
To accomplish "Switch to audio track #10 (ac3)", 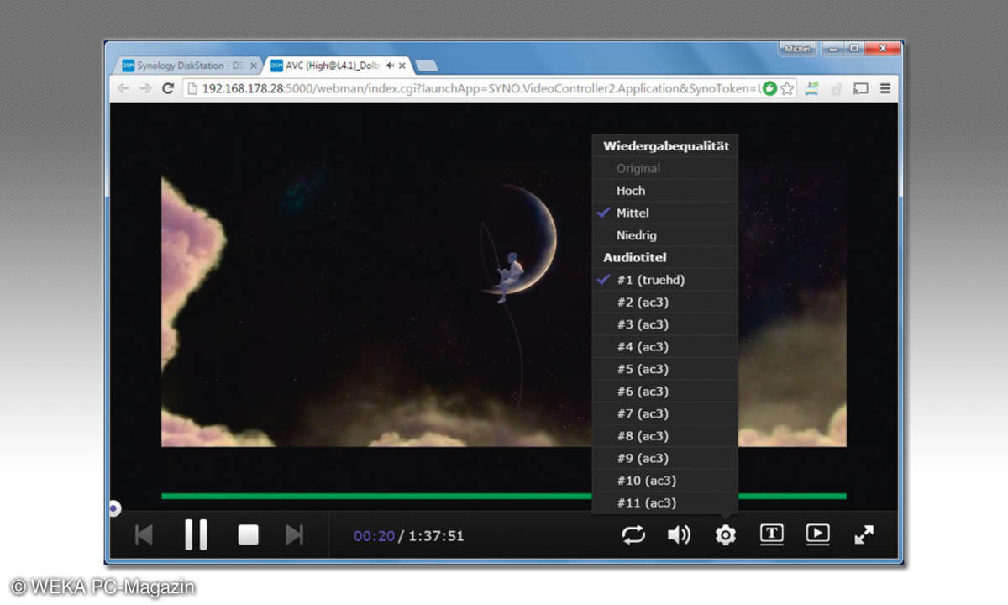I will 665,480.
